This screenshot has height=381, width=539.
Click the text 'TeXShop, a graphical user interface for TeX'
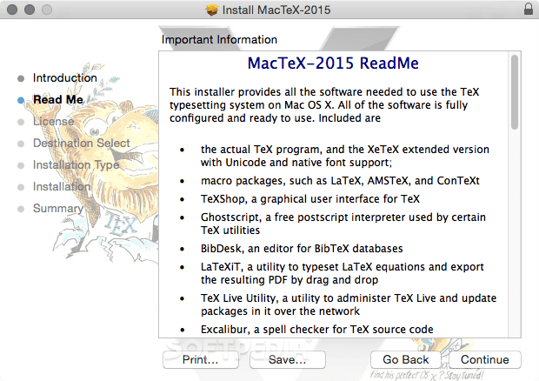310,198
